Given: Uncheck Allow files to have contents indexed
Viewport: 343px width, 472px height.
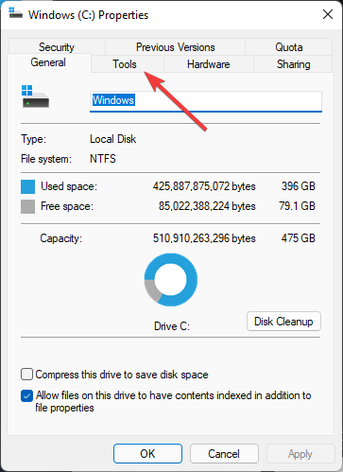Looking at the screenshot, I should tap(26, 396).
